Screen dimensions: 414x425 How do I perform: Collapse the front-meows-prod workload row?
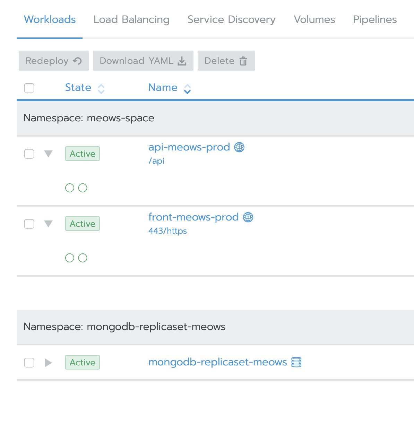(49, 224)
